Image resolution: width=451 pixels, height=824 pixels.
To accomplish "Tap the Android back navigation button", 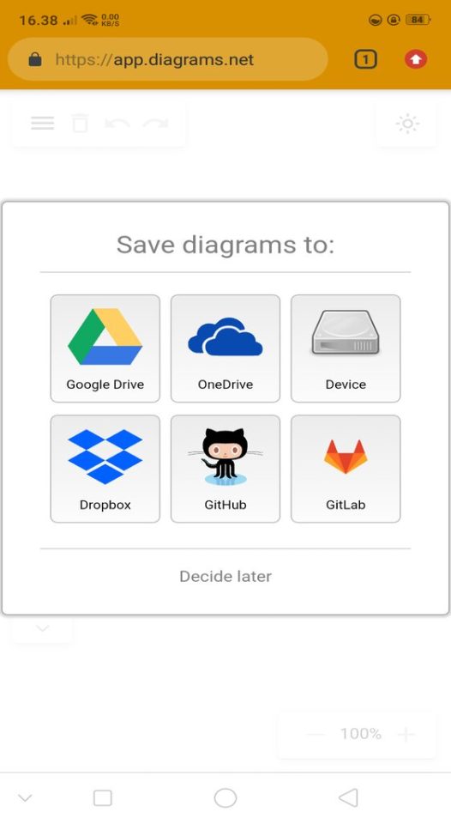I will tap(348, 797).
